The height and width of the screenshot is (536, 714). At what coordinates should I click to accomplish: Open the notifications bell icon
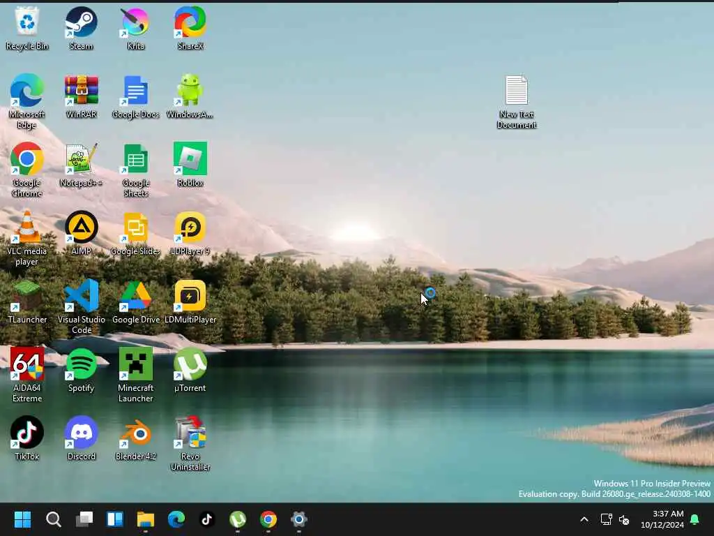click(x=694, y=519)
